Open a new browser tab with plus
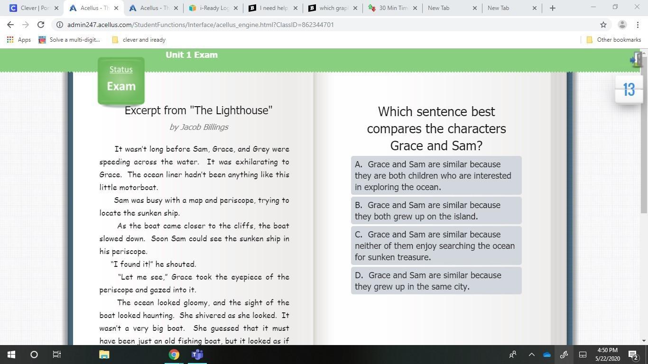Viewport: 648px width, 364px height. [x=553, y=8]
